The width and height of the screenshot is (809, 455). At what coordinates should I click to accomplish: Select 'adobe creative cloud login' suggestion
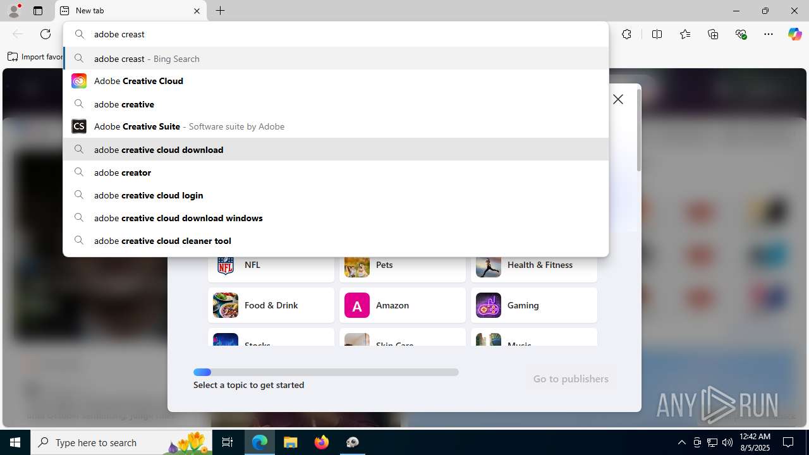(x=336, y=195)
